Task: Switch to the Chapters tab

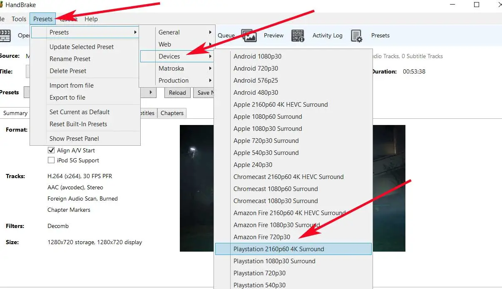Action: [x=172, y=113]
